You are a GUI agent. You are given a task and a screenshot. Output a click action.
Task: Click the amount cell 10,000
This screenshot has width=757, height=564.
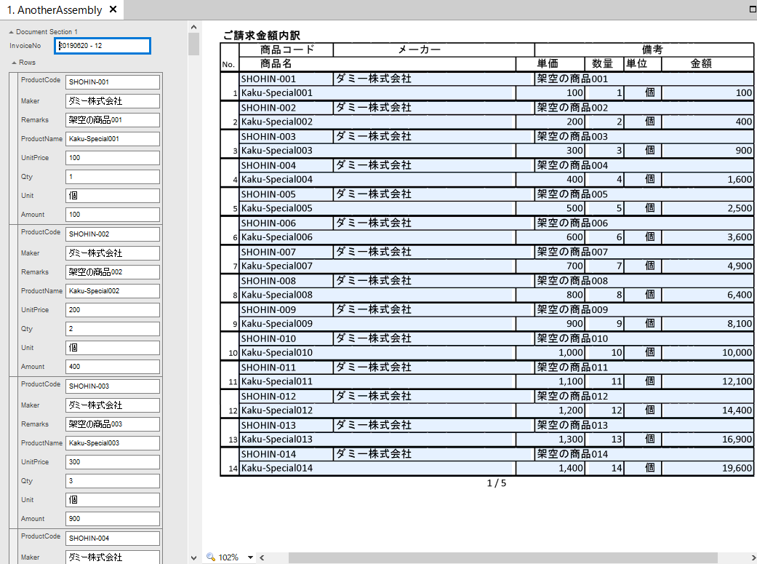pyautogui.click(x=708, y=352)
